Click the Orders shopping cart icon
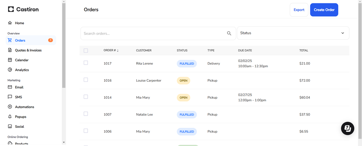The height and width of the screenshot is (146, 362). tap(10, 40)
